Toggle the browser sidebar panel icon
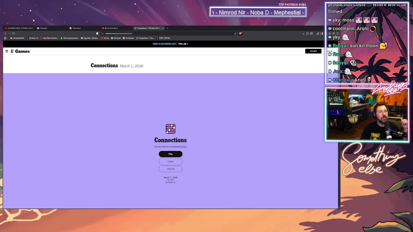This screenshot has width=413, height=232. coord(322,34)
